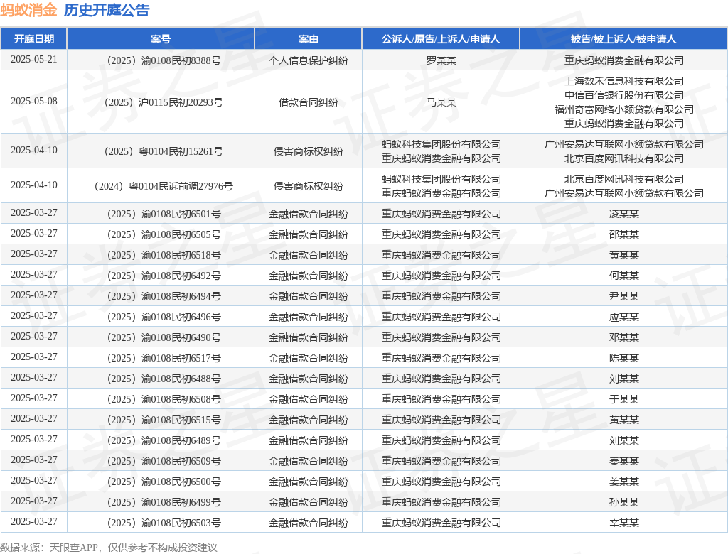Screen dimensions: 728x554
Task: Select the 个人信息保护纠纷 cell
Action: coord(309,60)
